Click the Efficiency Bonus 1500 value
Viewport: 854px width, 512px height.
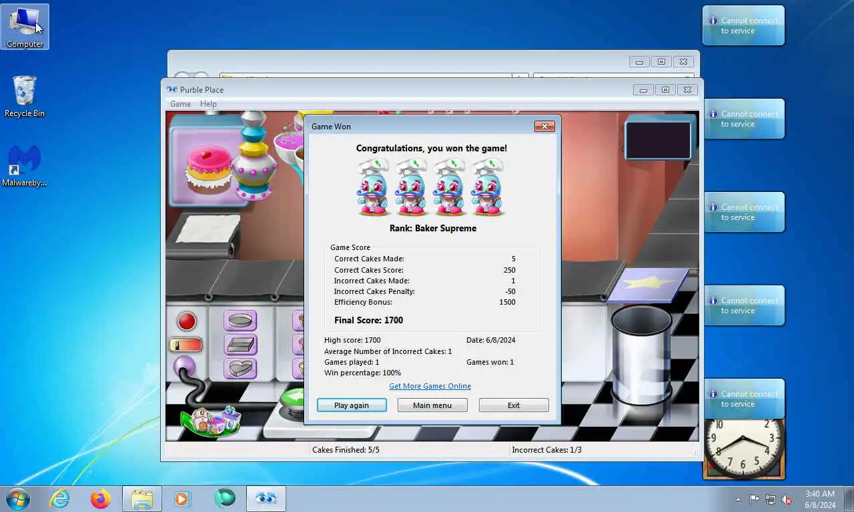(x=507, y=302)
